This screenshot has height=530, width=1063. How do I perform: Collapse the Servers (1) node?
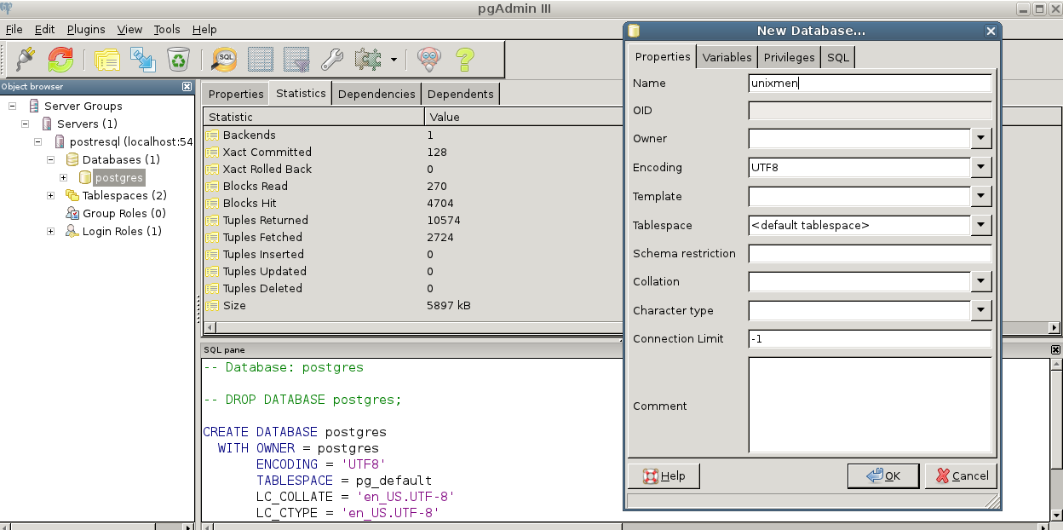tap(26, 124)
